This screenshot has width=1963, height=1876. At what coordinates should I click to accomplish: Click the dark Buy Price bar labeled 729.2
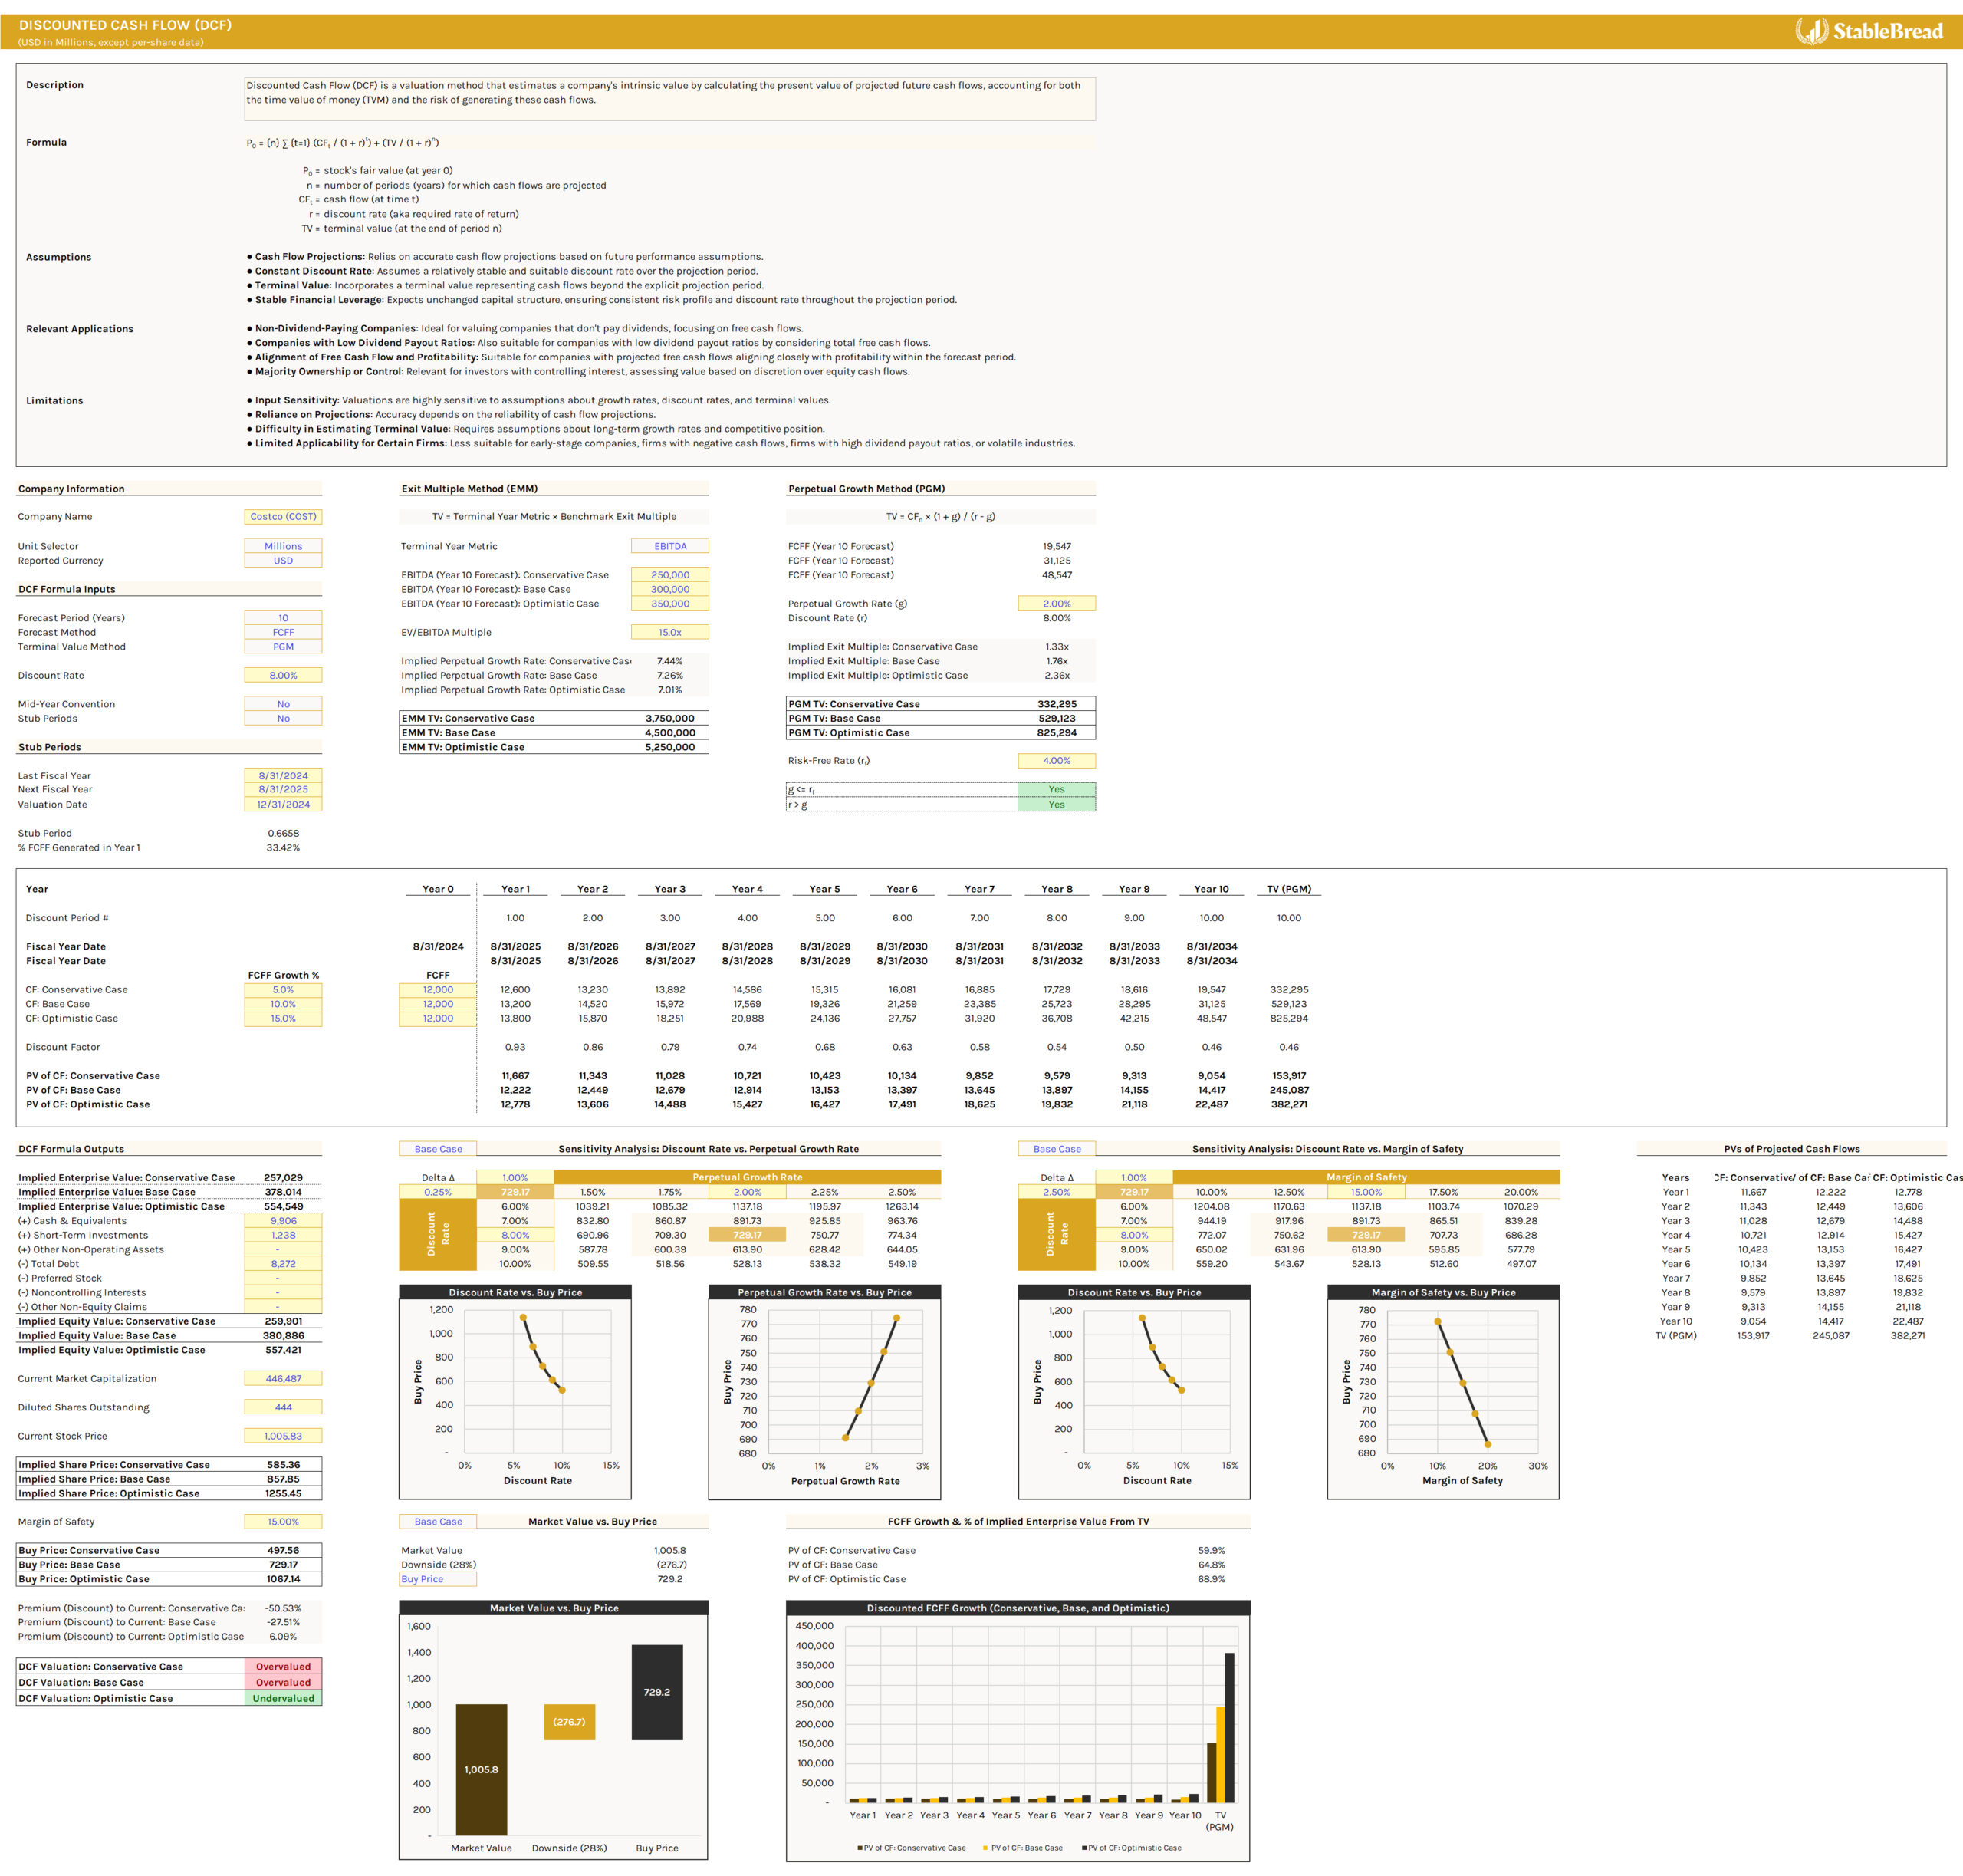657,1693
